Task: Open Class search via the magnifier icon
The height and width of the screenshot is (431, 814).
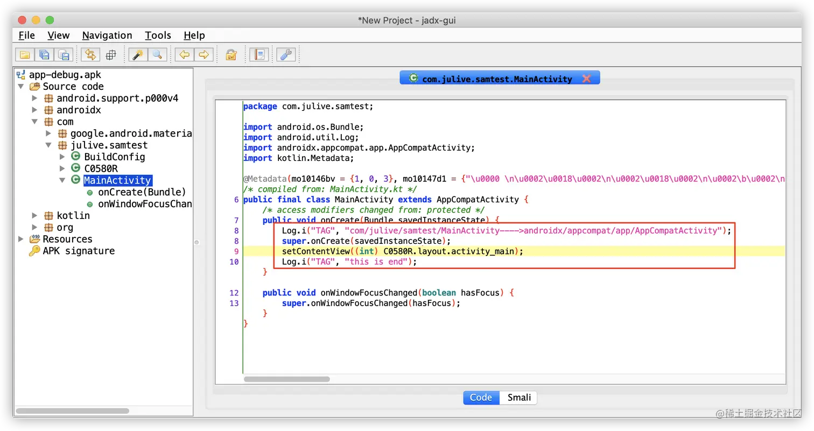Action: pos(157,54)
